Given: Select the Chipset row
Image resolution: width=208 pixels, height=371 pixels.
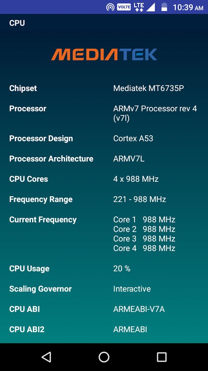Looking at the screenshot, I should coord(104,89).
